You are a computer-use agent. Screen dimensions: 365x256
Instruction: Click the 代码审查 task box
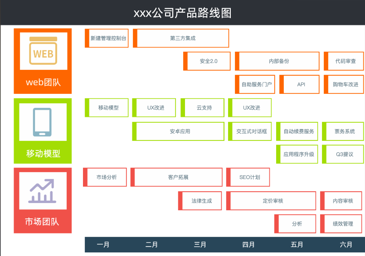pyautogui.click(x=344, y=61)
